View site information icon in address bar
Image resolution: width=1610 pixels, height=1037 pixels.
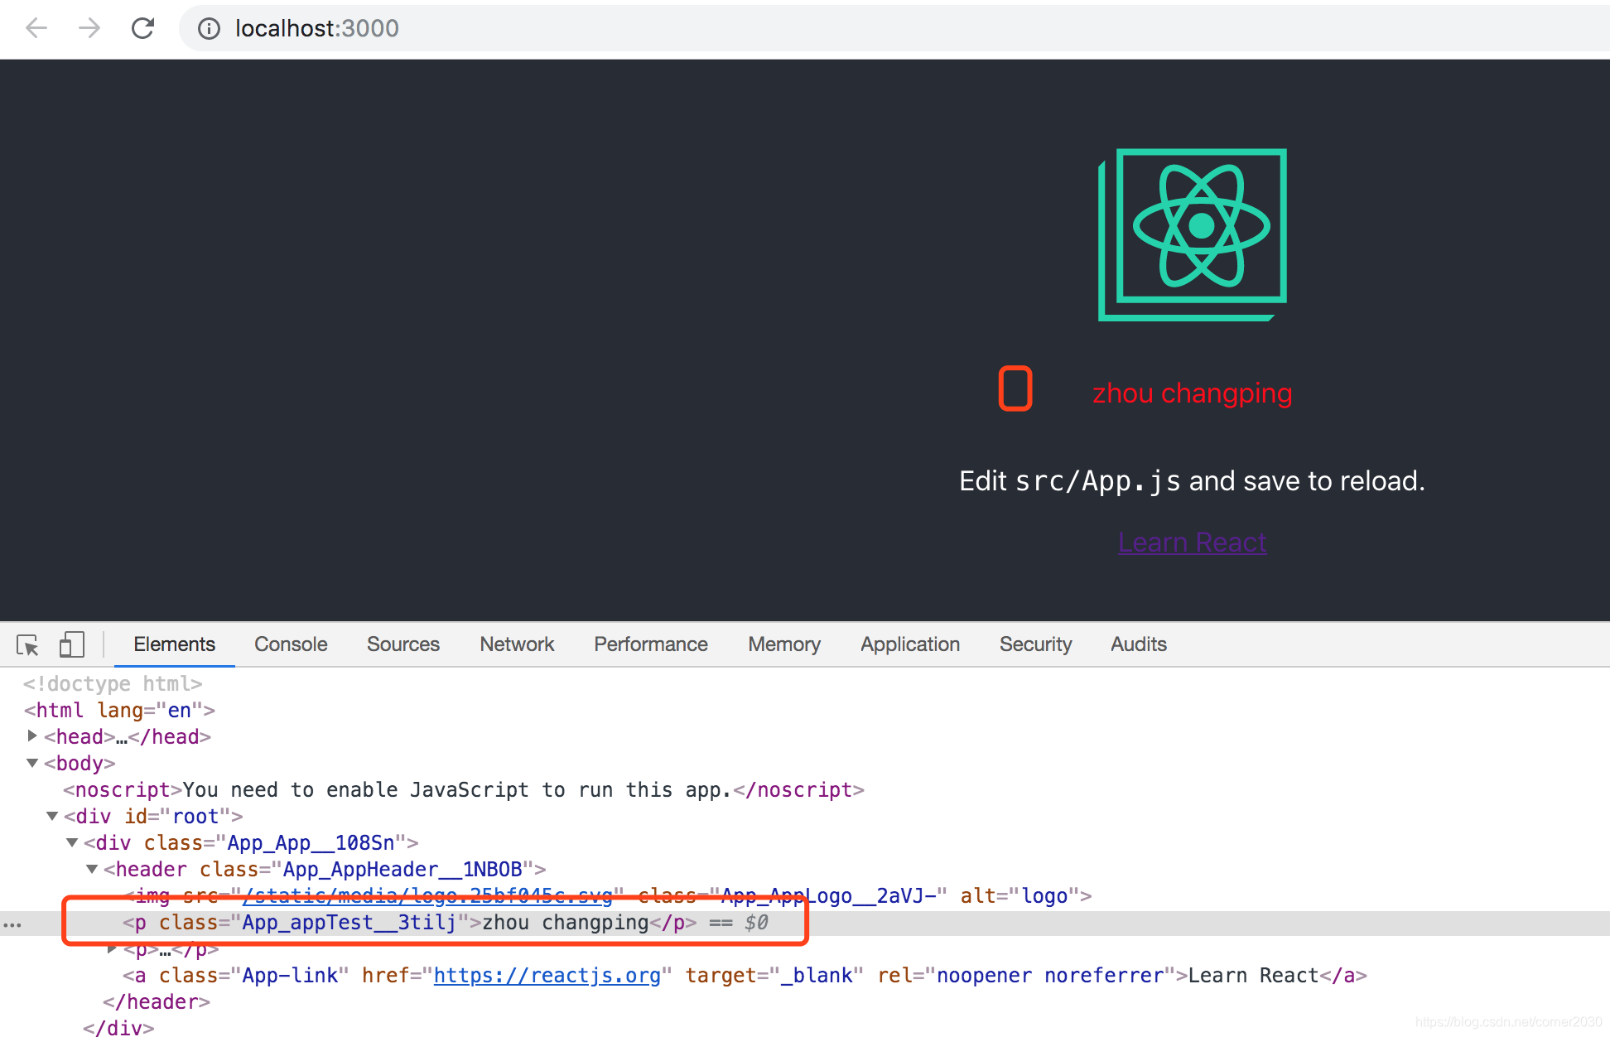[209, 29]
